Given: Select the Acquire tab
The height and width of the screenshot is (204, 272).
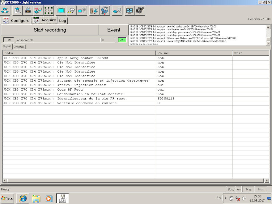Looking at the screenshot, I should click(x=44, y=20).
